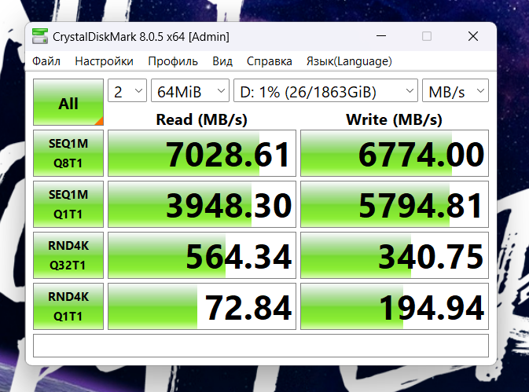Open the Справка menu
The image size is (529, 392).
[x=270, y=61]
